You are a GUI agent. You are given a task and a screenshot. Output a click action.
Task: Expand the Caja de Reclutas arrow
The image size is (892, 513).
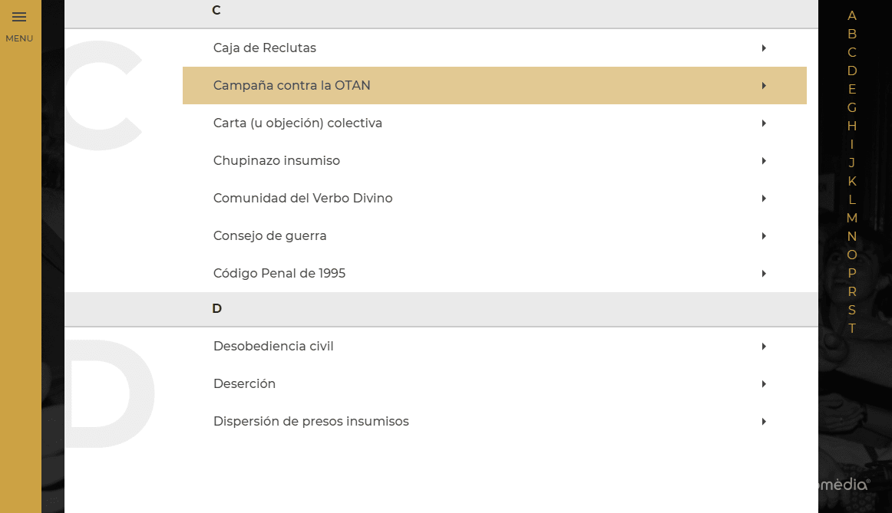764,48
